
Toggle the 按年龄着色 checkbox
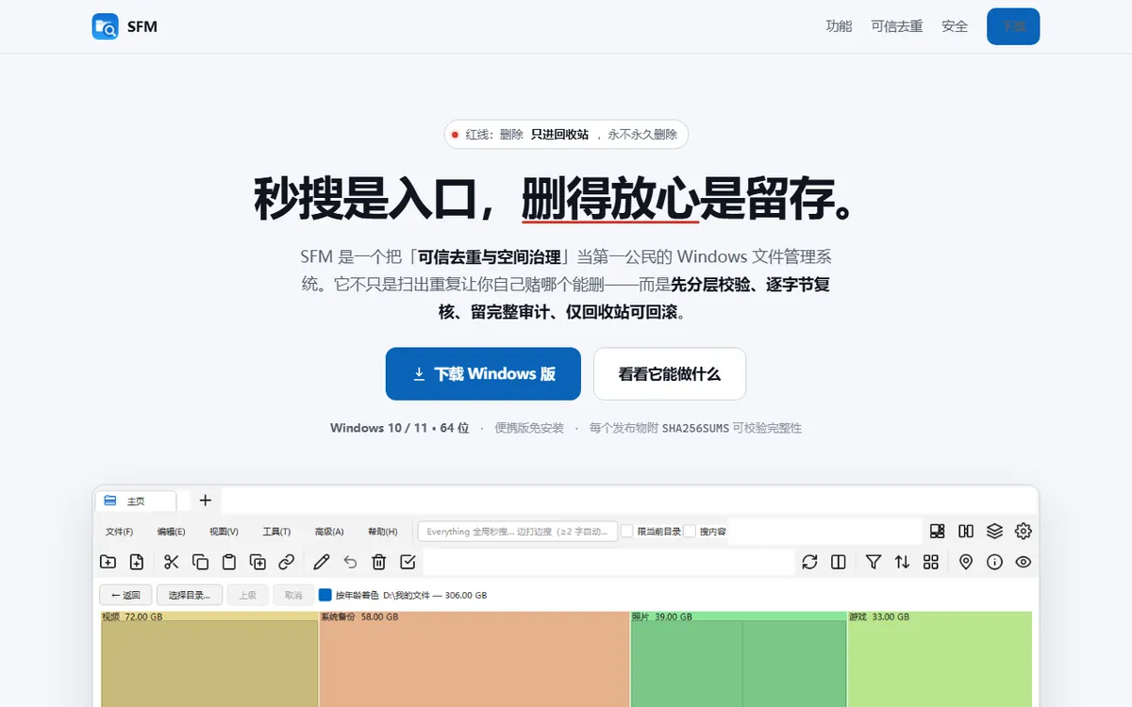(x=325, y=595)
